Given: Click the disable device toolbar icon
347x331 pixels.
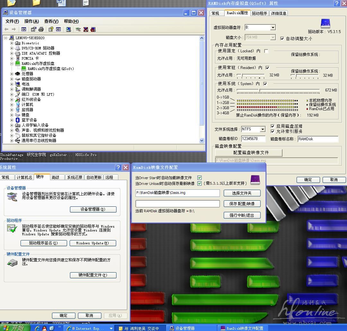Looking at the screenshot, I should tap(93, 29).
